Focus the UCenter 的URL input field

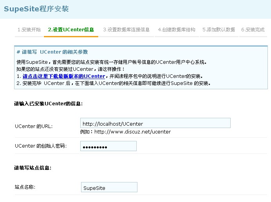pyautogui.click(x=155, y=123)
